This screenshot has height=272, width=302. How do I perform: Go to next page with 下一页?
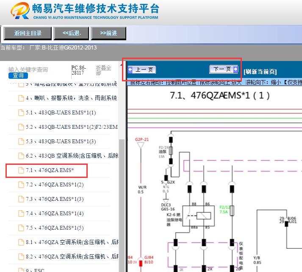tap(224, 69)
